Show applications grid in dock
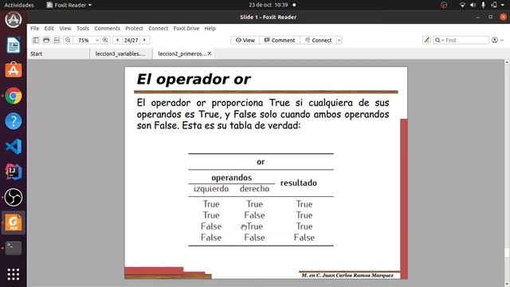This screenshot has height=287, width=510. coord(14,274)
